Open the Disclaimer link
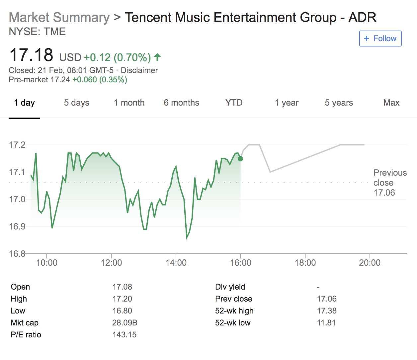417x360 pixels. tap(139, 70)
